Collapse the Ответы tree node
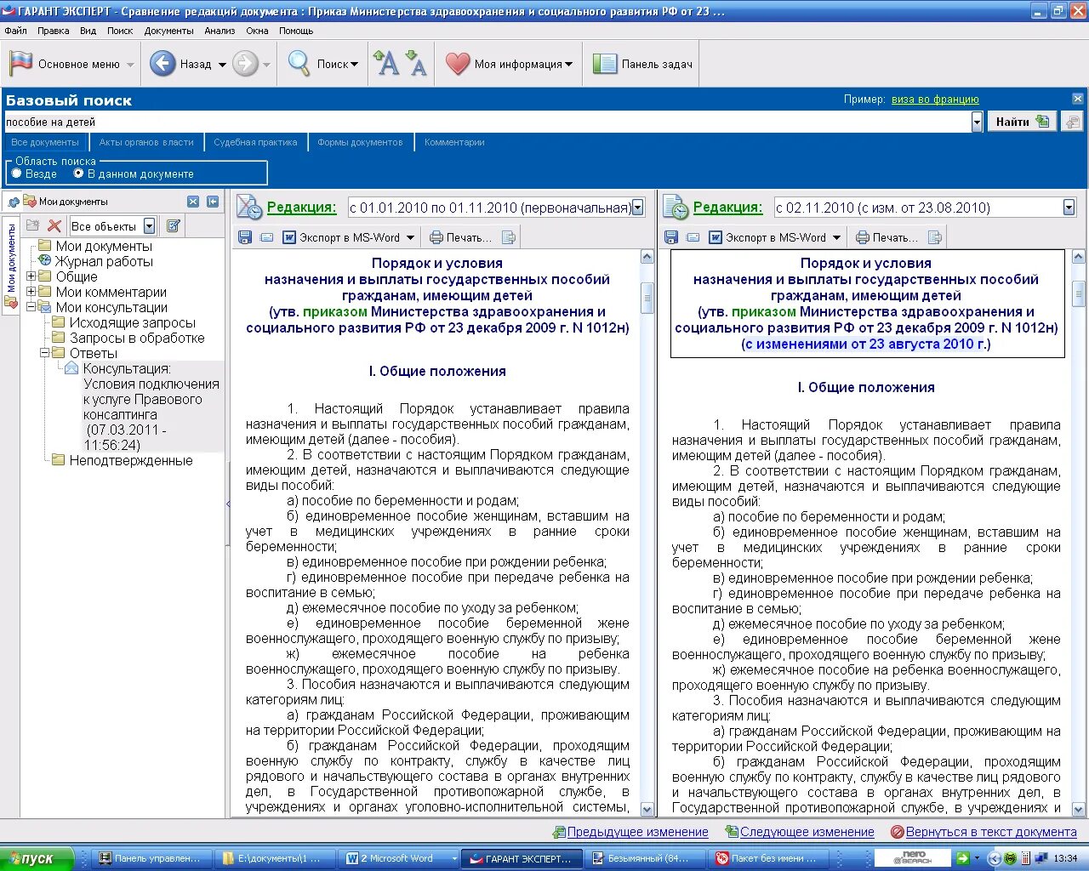 (45, 353)
